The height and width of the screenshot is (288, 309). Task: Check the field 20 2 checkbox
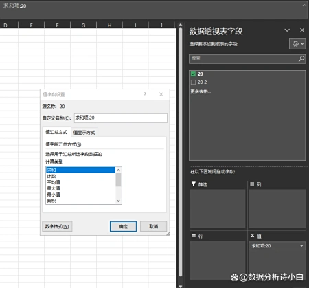pyautogui.click(x=193, y=82)
